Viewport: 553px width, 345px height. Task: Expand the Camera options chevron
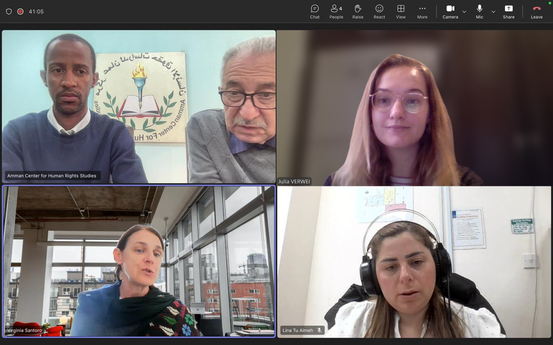tap(464, 12)
